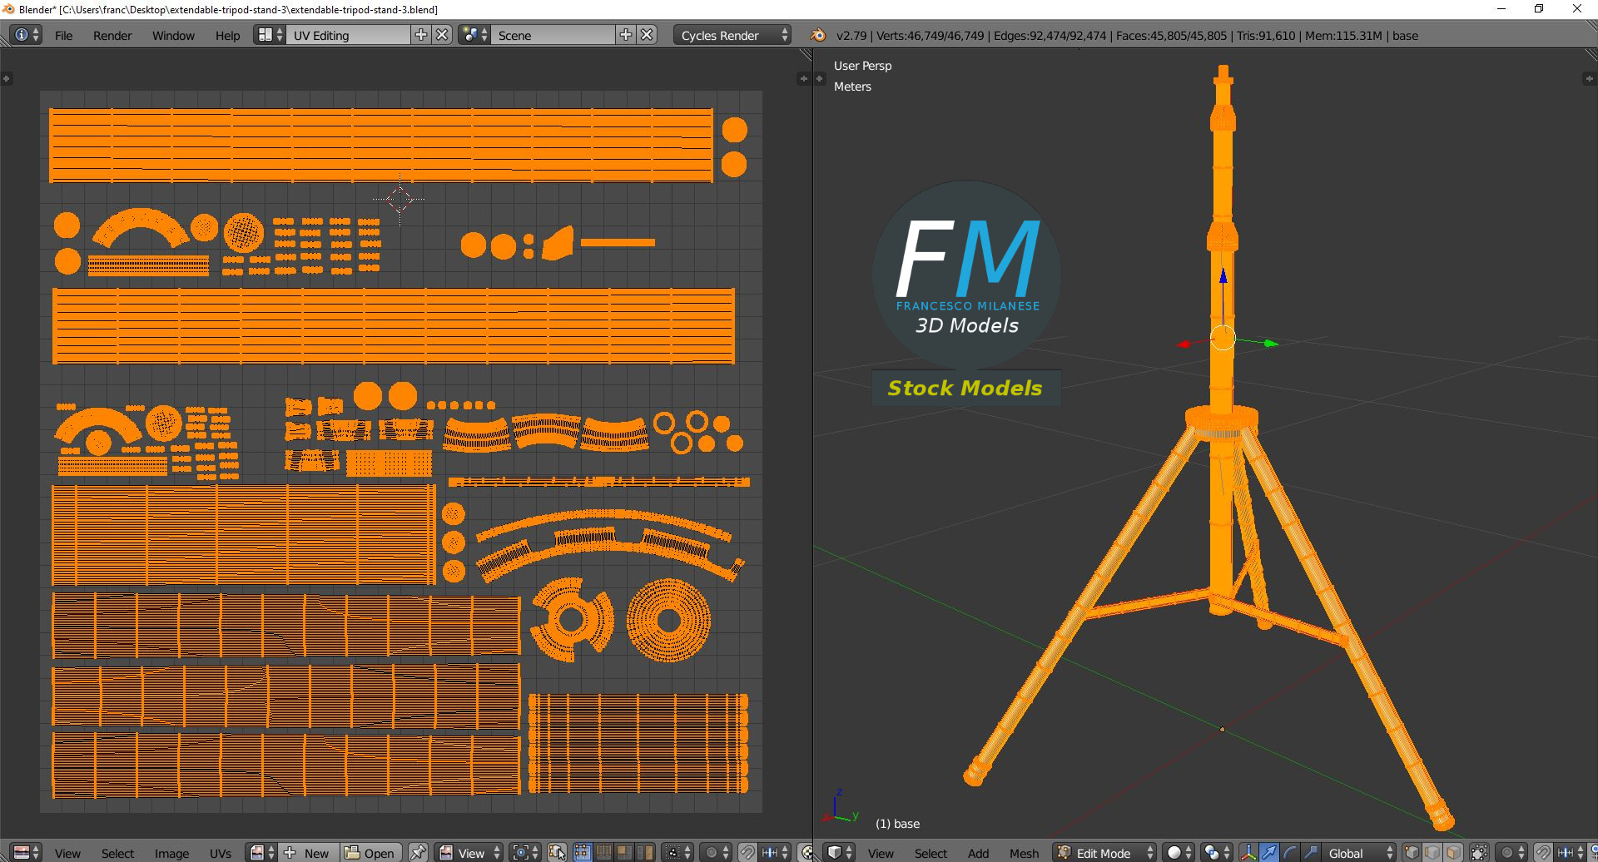
Task: Click the pin image icon in UV editor
Action: pos(418,852)
